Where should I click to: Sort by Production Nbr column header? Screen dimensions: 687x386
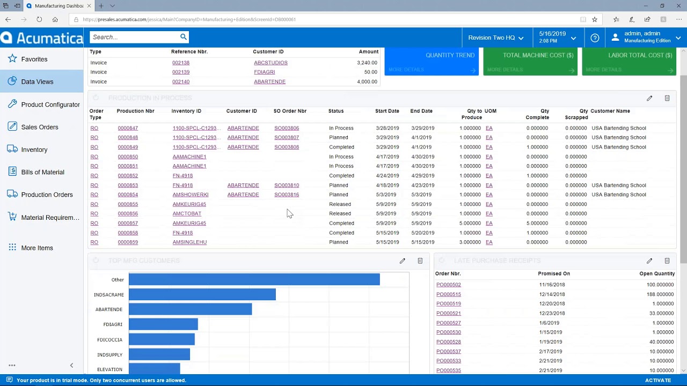click(x=136, y=111)
